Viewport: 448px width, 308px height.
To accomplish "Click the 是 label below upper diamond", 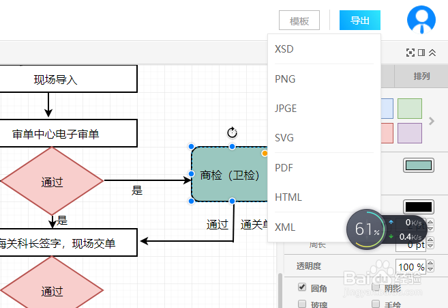I will pos(62,221).
